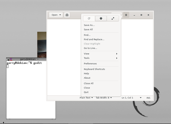Select Find and Replace... menu entry
The height and width of the screenshot is (124, 171).
tap(101, 39)
